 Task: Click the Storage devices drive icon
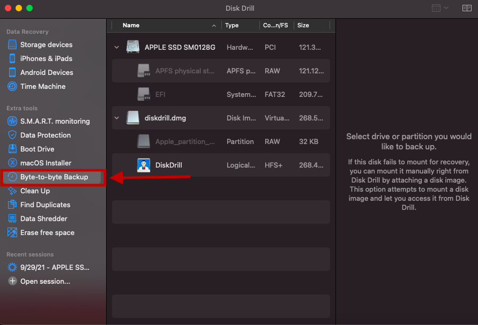click(12, 44)
